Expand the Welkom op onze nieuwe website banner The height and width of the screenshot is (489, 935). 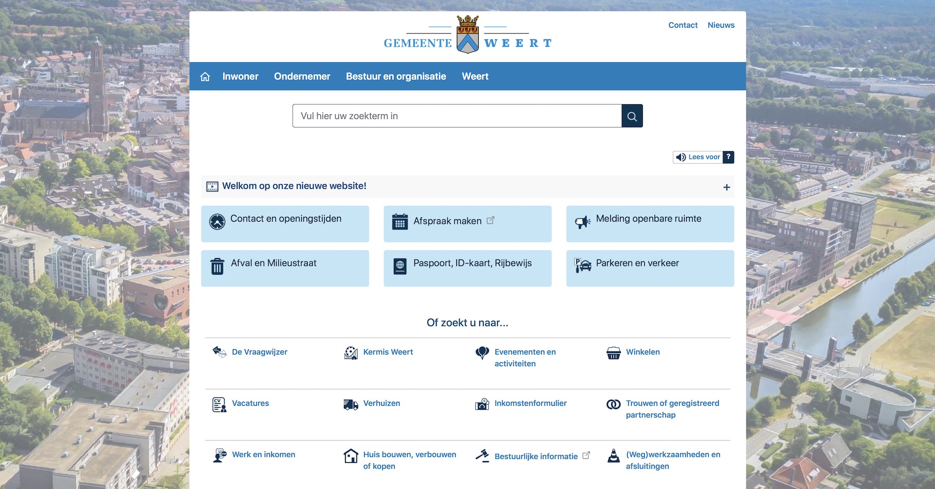point(726,187)
